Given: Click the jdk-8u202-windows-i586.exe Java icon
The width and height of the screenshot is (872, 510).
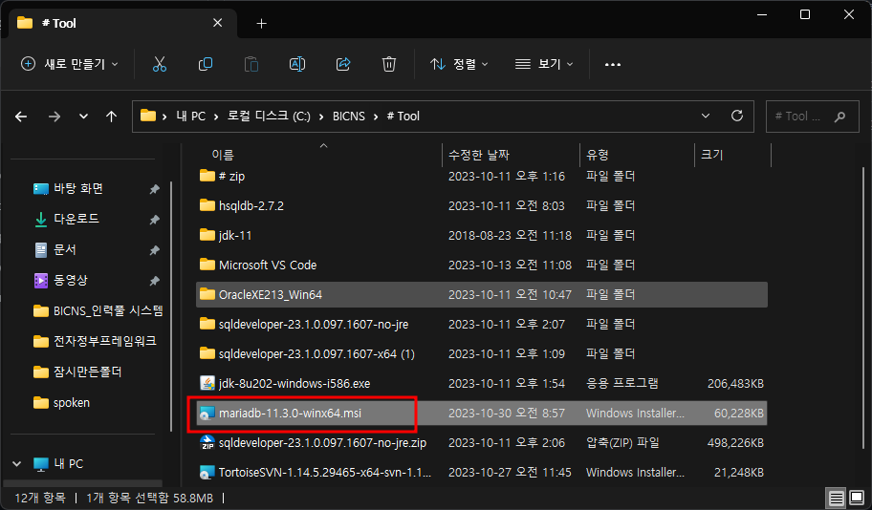Looking at the screenshot, I should (207, 383).
